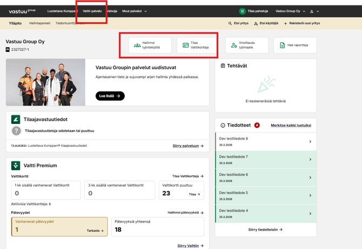The width and height of the screenshot is (362, 249).
Task: Click the Hallinnoi työntekijöitä people icon
Action: click(x=137, y=45)
